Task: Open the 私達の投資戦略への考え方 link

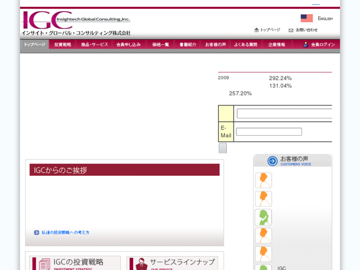Action: pyautogui.click(x=65, y=232)
